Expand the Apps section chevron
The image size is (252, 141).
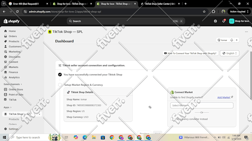(11, 107)
